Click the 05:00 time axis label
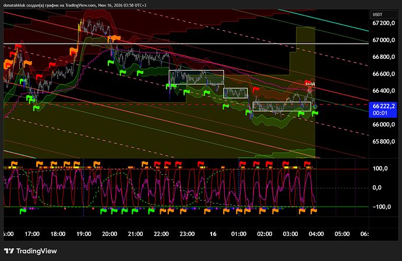402x261 pixels. [342, 234]
